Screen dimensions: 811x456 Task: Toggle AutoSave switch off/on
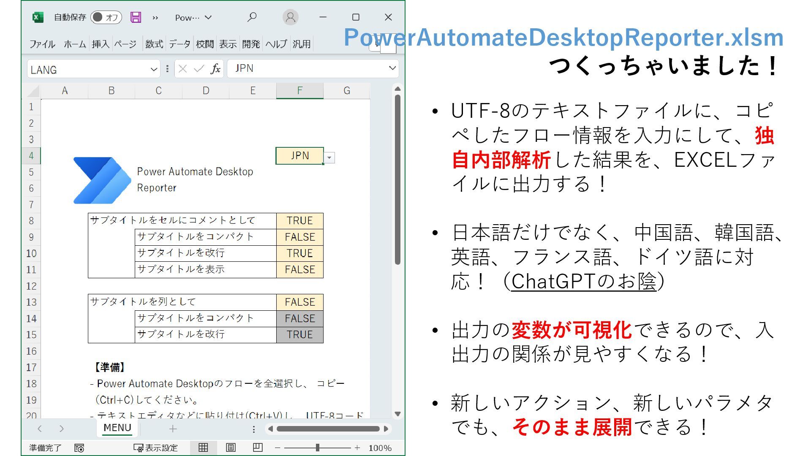(106, 17)
